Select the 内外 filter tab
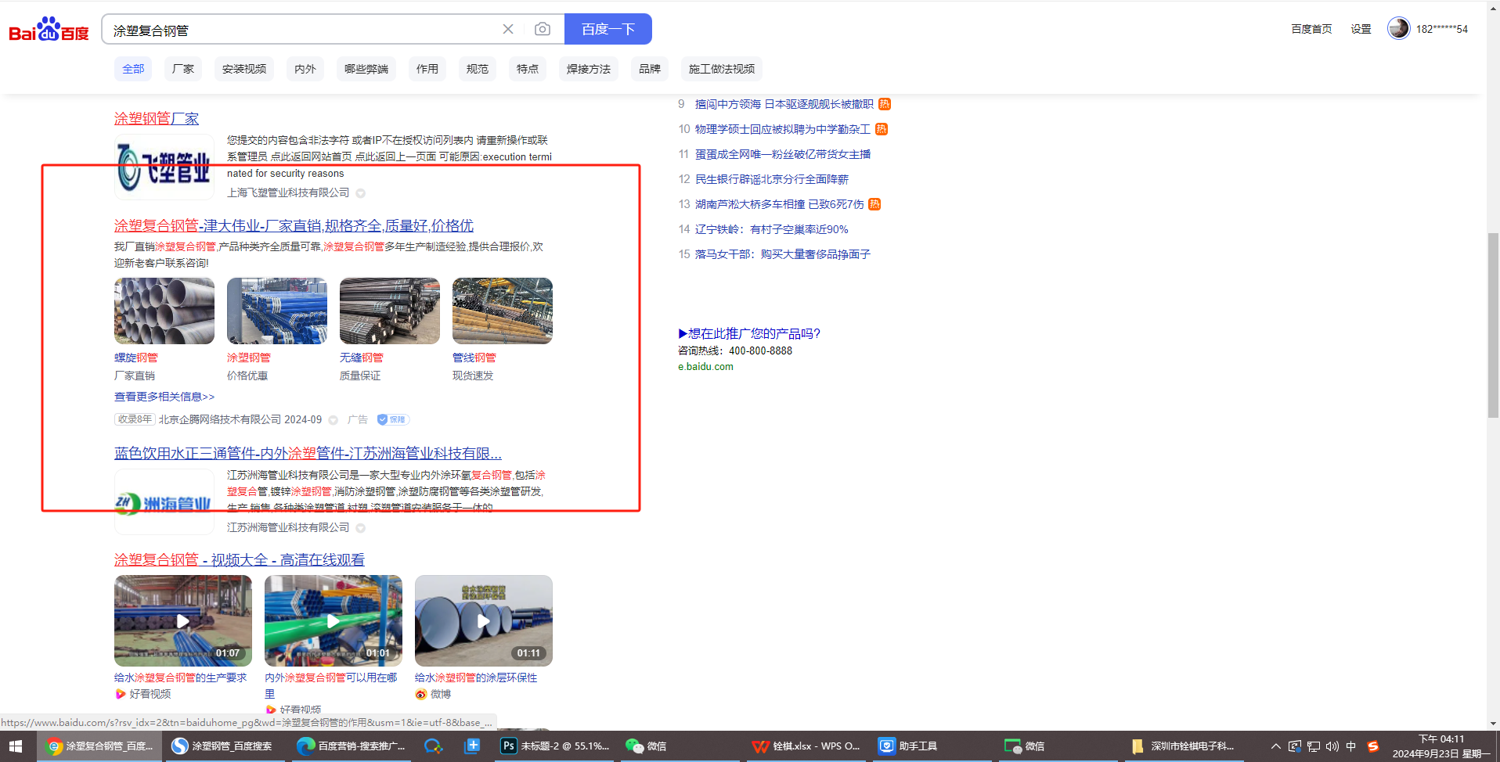Screen dimensions: 1500x762 (305, 69)
